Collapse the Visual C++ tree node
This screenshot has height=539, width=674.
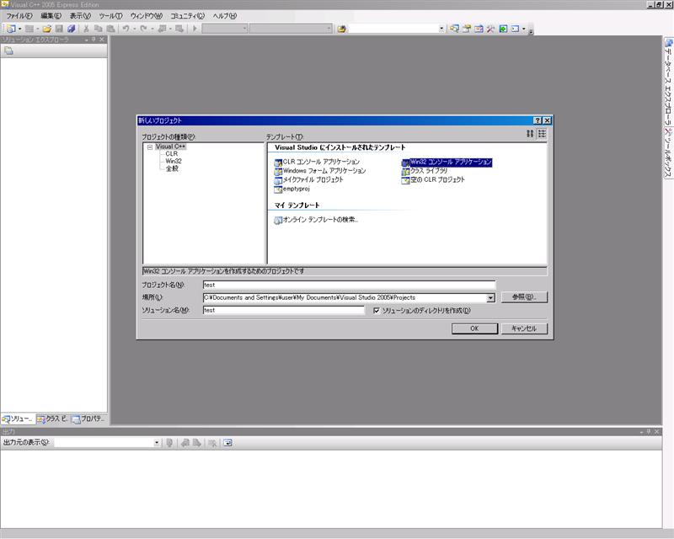pyautogui.click(x=150, y=147)
